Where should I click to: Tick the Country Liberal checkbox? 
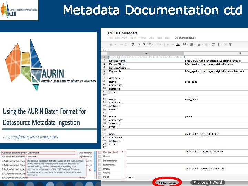[x=100, y=152]
